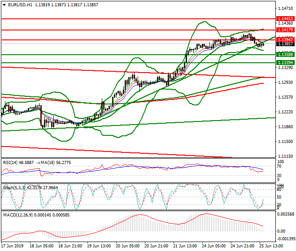The image size is (296, 251).
Task: Click the 17 Jun 2019 date label
Action: [x=12, y=246]
